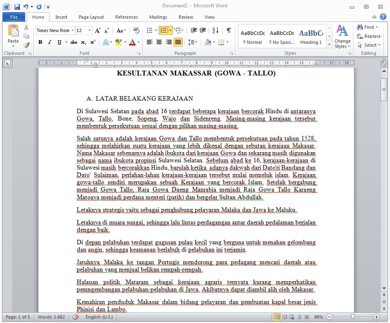Click the Copy icon in Clipboard group

coord(26,36)
